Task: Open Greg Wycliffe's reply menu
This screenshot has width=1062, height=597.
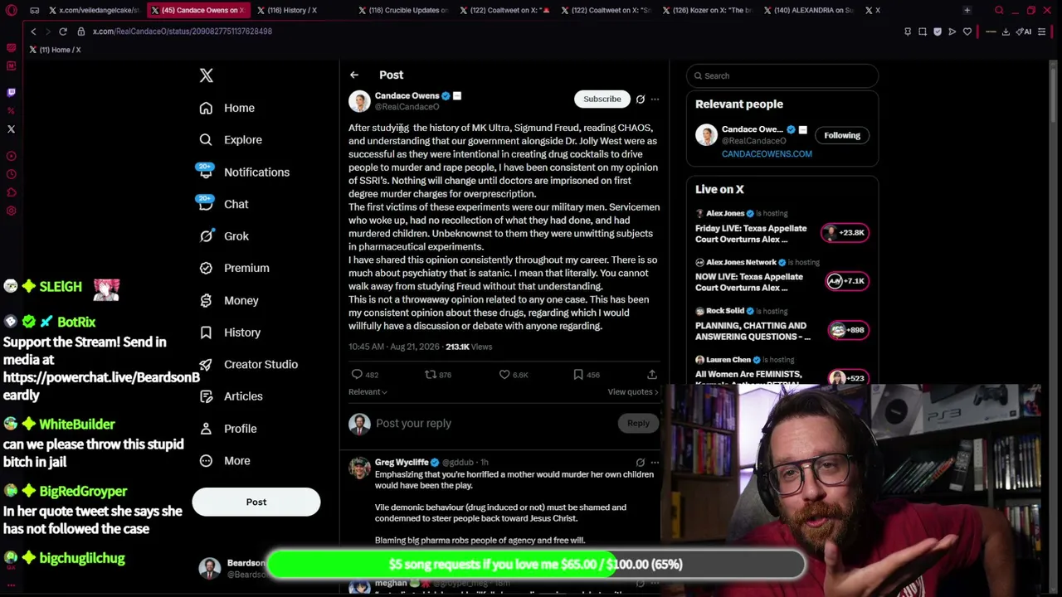Action: pyautogui.click(x=655, y=463)
